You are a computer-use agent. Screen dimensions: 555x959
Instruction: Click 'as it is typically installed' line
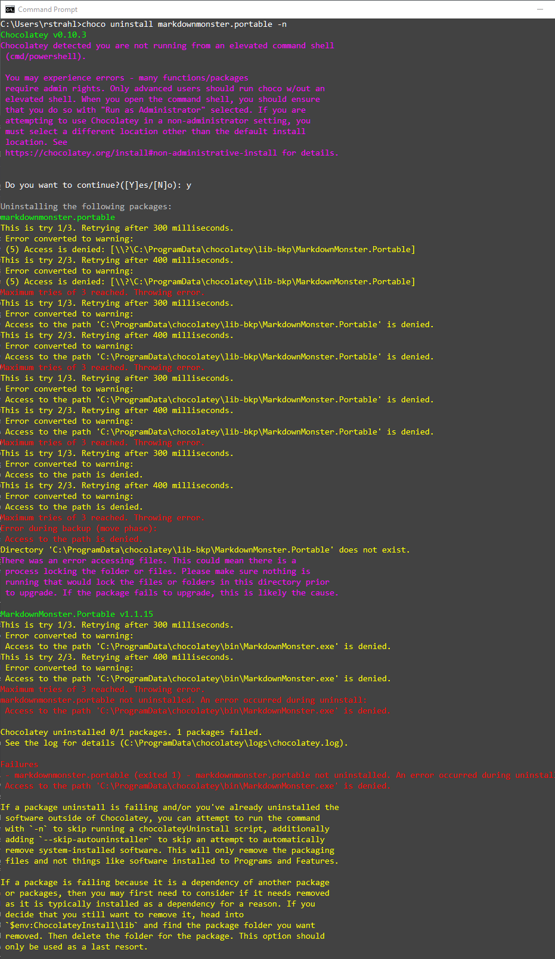[160, 904]
